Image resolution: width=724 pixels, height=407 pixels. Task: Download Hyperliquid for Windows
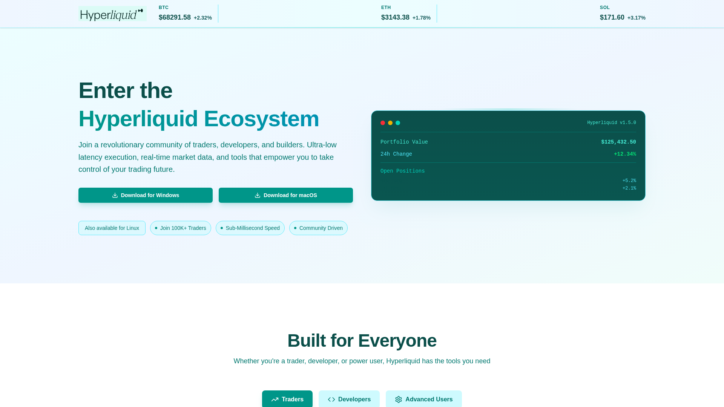point(146,195)
